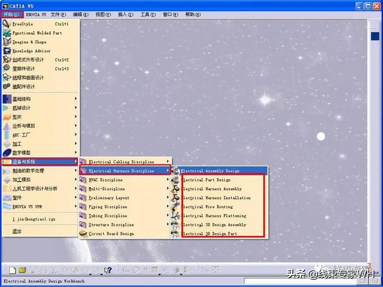Expand the ENOVIA V5 VPM submenu entry

point(41,206)
